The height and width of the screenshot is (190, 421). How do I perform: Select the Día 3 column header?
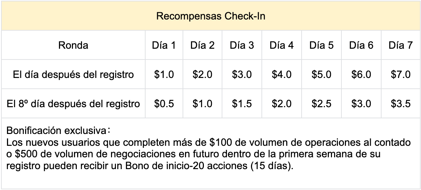[242, 45]
